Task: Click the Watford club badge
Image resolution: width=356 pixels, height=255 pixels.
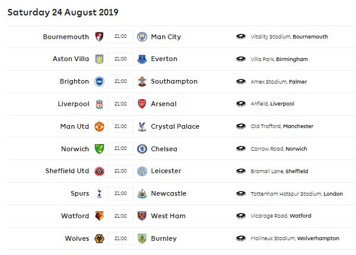Action: click(99, 216)
